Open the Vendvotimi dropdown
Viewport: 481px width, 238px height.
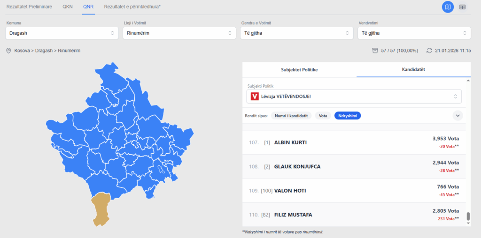tap(414, 33)
